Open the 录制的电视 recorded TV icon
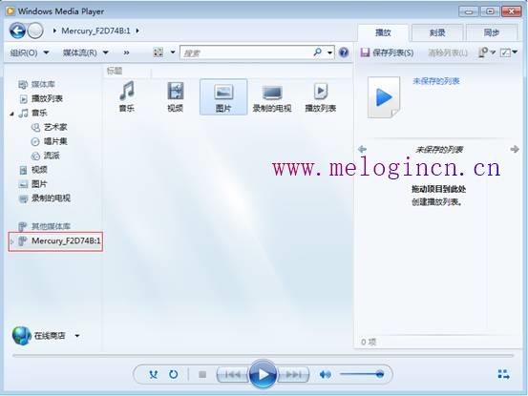Image resolution: width=528 pixels, height=396 pixels. [x=272, y=96]
